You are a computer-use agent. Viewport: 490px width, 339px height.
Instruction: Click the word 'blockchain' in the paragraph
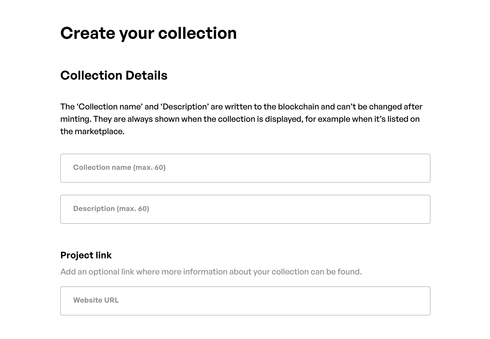click(x=298, y=107)
